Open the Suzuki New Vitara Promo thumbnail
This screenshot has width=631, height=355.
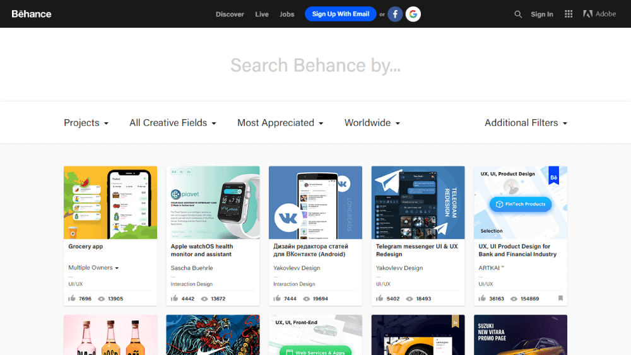pos(521,335)
